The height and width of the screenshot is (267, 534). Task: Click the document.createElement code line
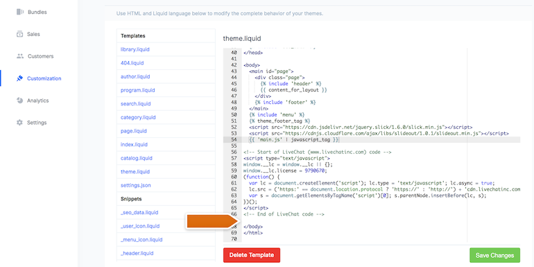[x=372, y=183]
